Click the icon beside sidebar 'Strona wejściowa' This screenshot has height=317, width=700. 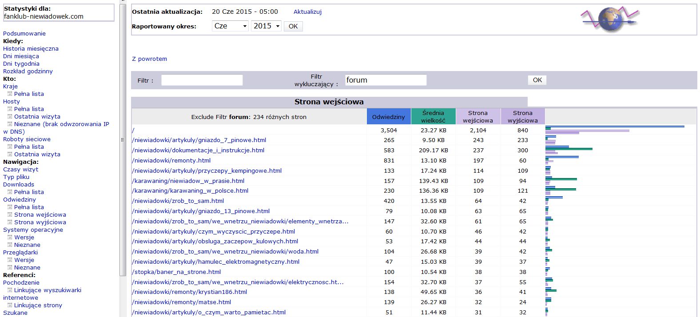pyautogui.click(x=10, y=215)
